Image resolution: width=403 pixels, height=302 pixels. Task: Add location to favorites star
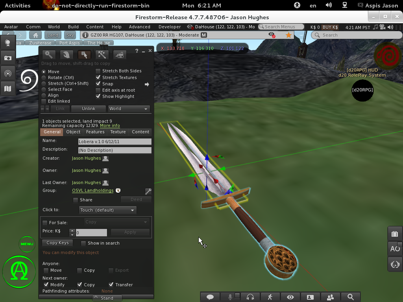(x=288, y=35)
